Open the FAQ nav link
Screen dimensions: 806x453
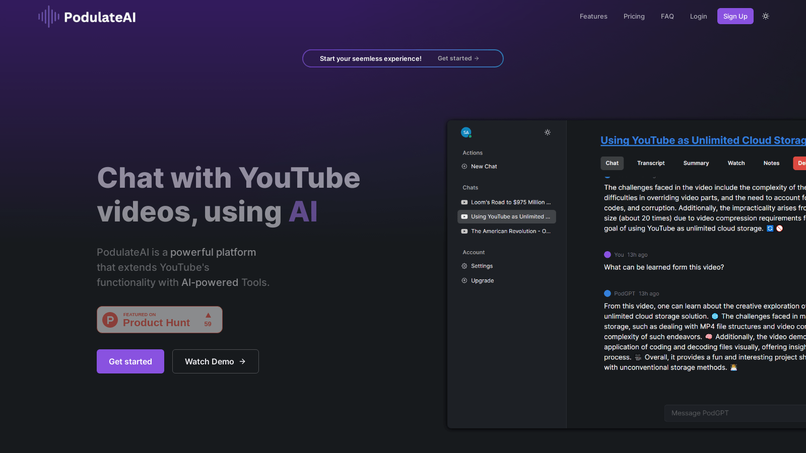pos(667,16)
